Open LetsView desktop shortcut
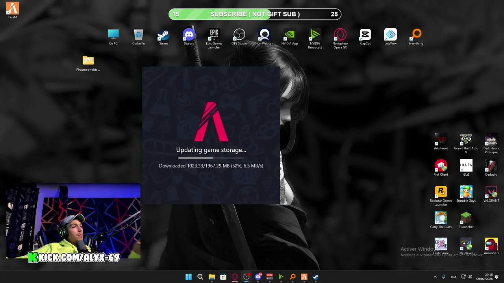The image size is (504, 283). tap(390, 37)
